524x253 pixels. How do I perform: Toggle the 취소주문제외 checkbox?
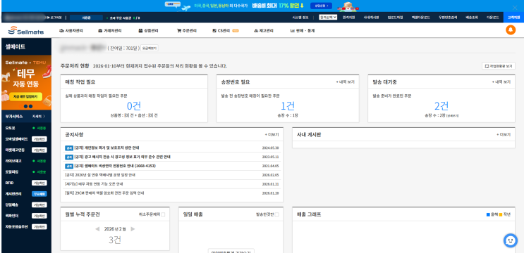coord(163,215)
